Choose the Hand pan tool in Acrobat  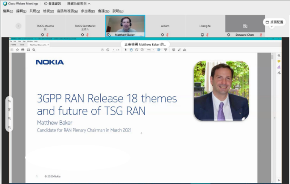coord(131,50)
